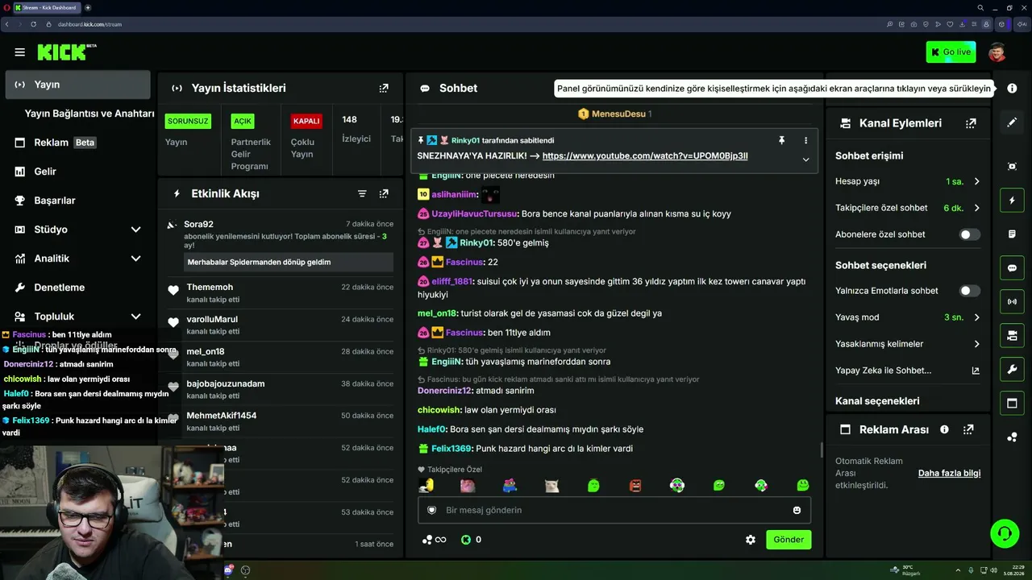Toggle Yalnızca Emotlarla sohbet switch
This screenshot has width=1032, height=580.
point(970,291)
